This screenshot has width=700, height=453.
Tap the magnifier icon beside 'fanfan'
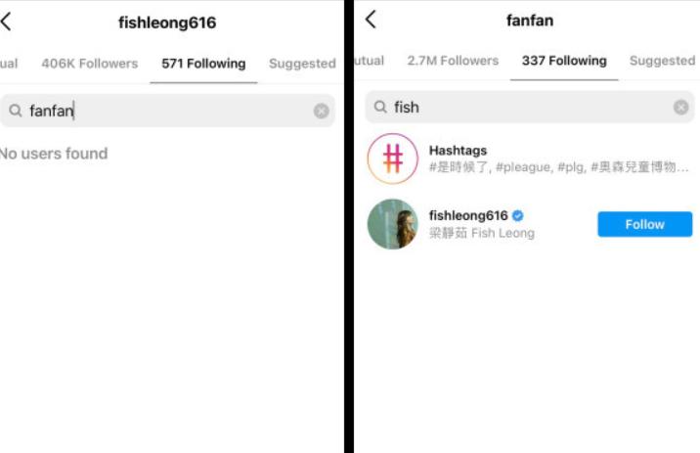[x=16, y=111]
